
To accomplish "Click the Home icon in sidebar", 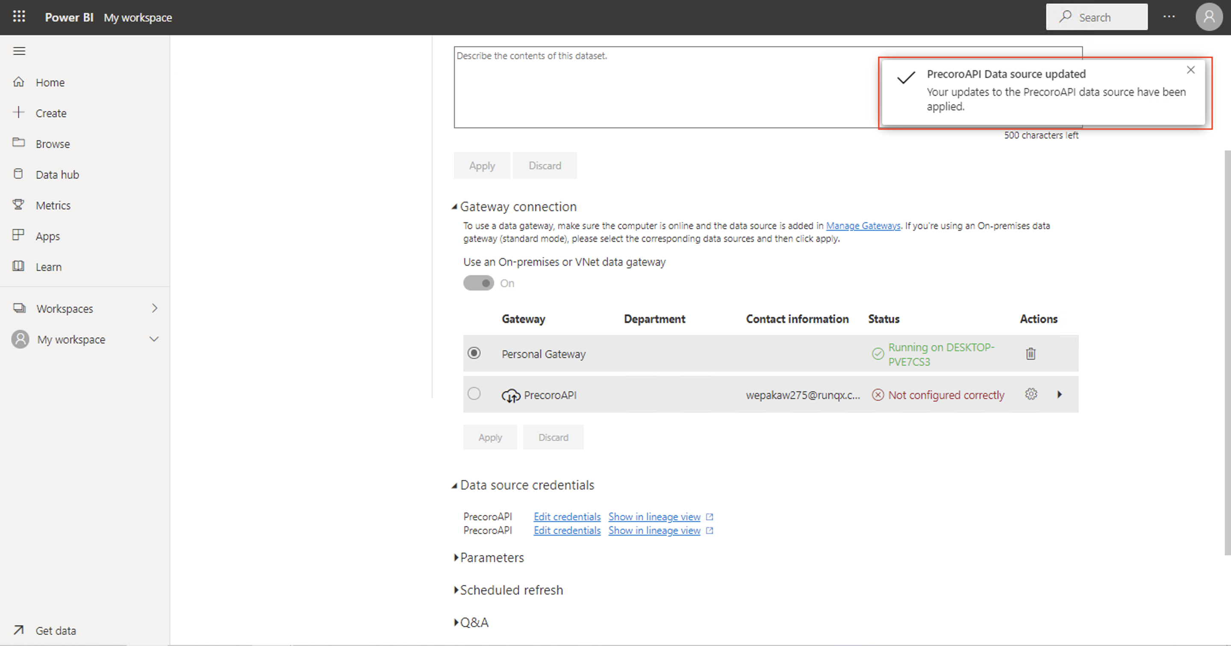I will [x=19, y=82].
